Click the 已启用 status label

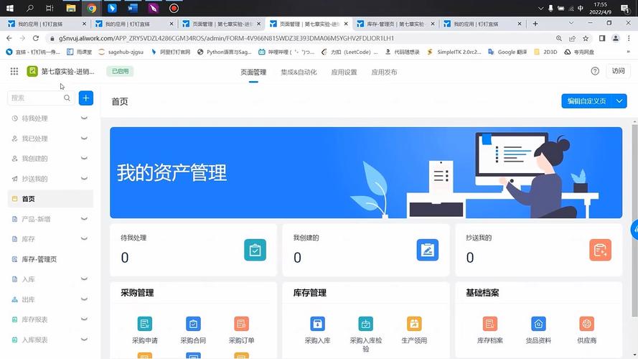click(x=120, y=71)
